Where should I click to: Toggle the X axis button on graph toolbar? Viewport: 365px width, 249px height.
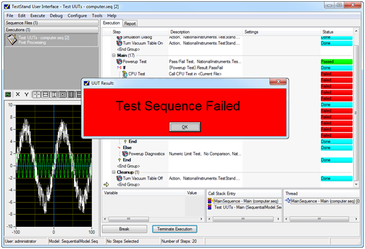[x=18, y=94]
